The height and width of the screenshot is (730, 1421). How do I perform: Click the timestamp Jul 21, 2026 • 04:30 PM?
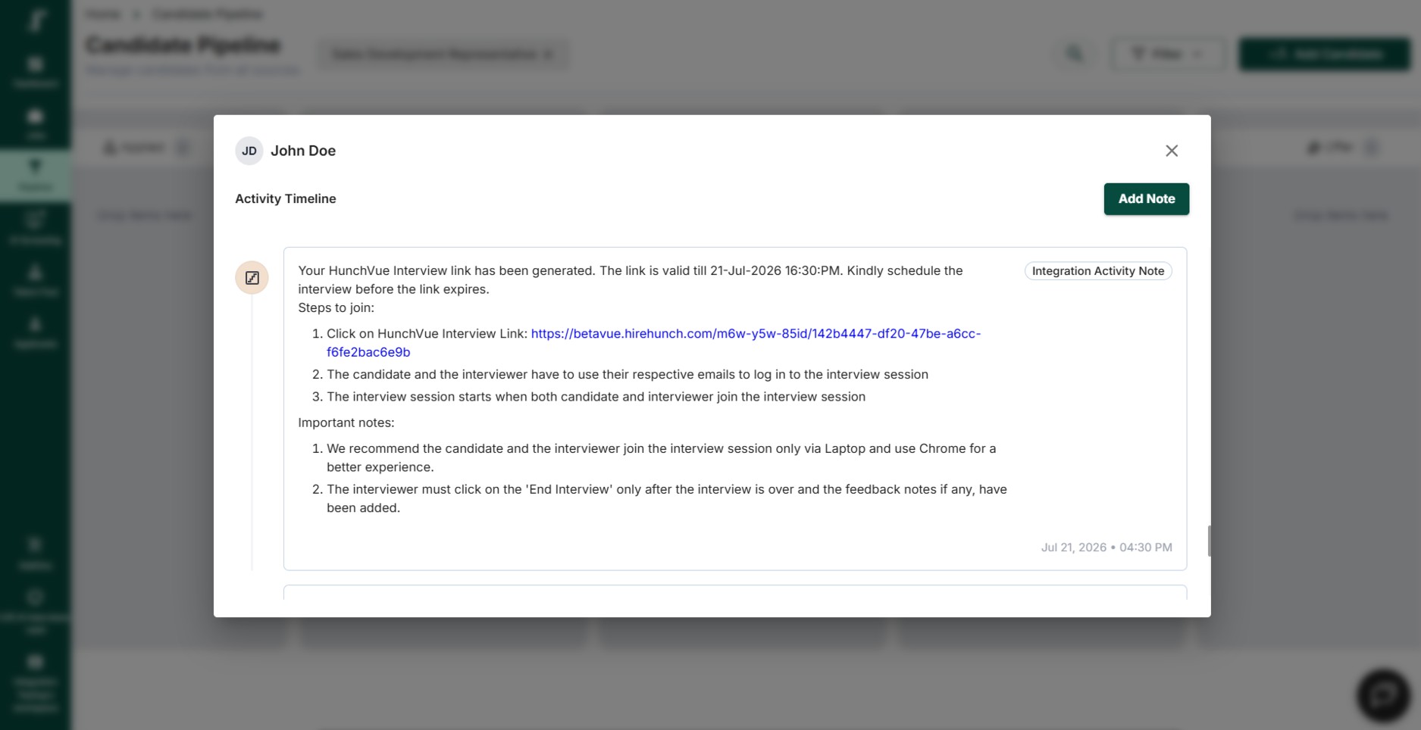pyautogui.click(x=1106, y=547)
